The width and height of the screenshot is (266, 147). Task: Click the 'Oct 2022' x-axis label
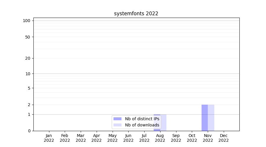(x=192, y=138)
